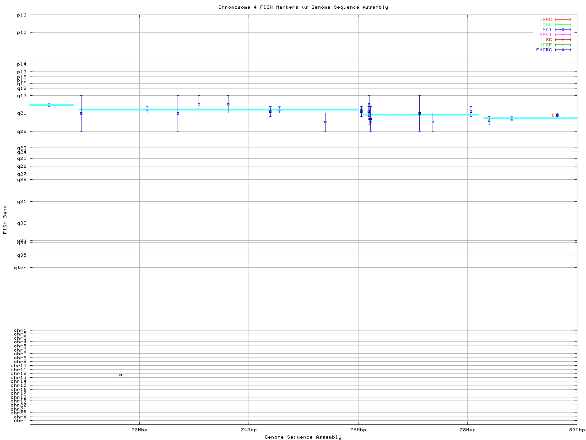This screenshot has width=586, height=440.
Task: Select the vertical 'FISH Band' axis label
Action: point(5,220)
